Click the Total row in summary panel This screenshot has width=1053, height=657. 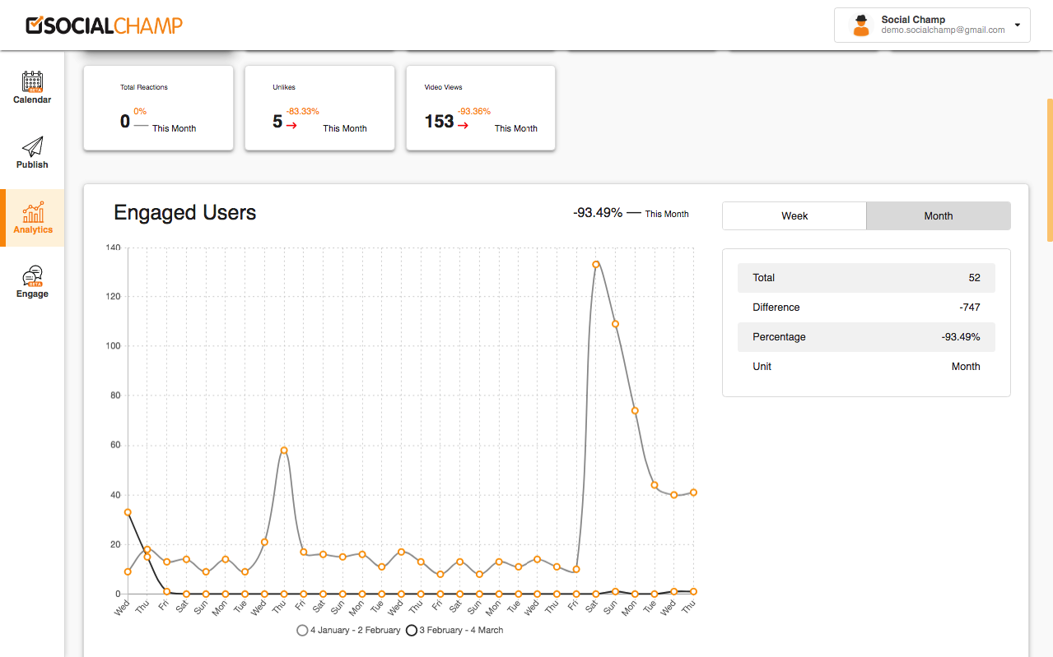pyautogui.click(x=866, y=278)
